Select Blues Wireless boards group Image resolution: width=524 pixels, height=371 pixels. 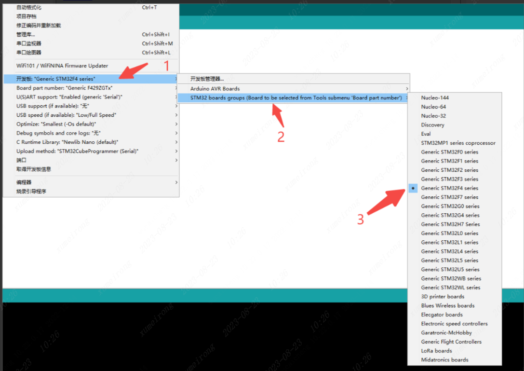click(455, 305)
